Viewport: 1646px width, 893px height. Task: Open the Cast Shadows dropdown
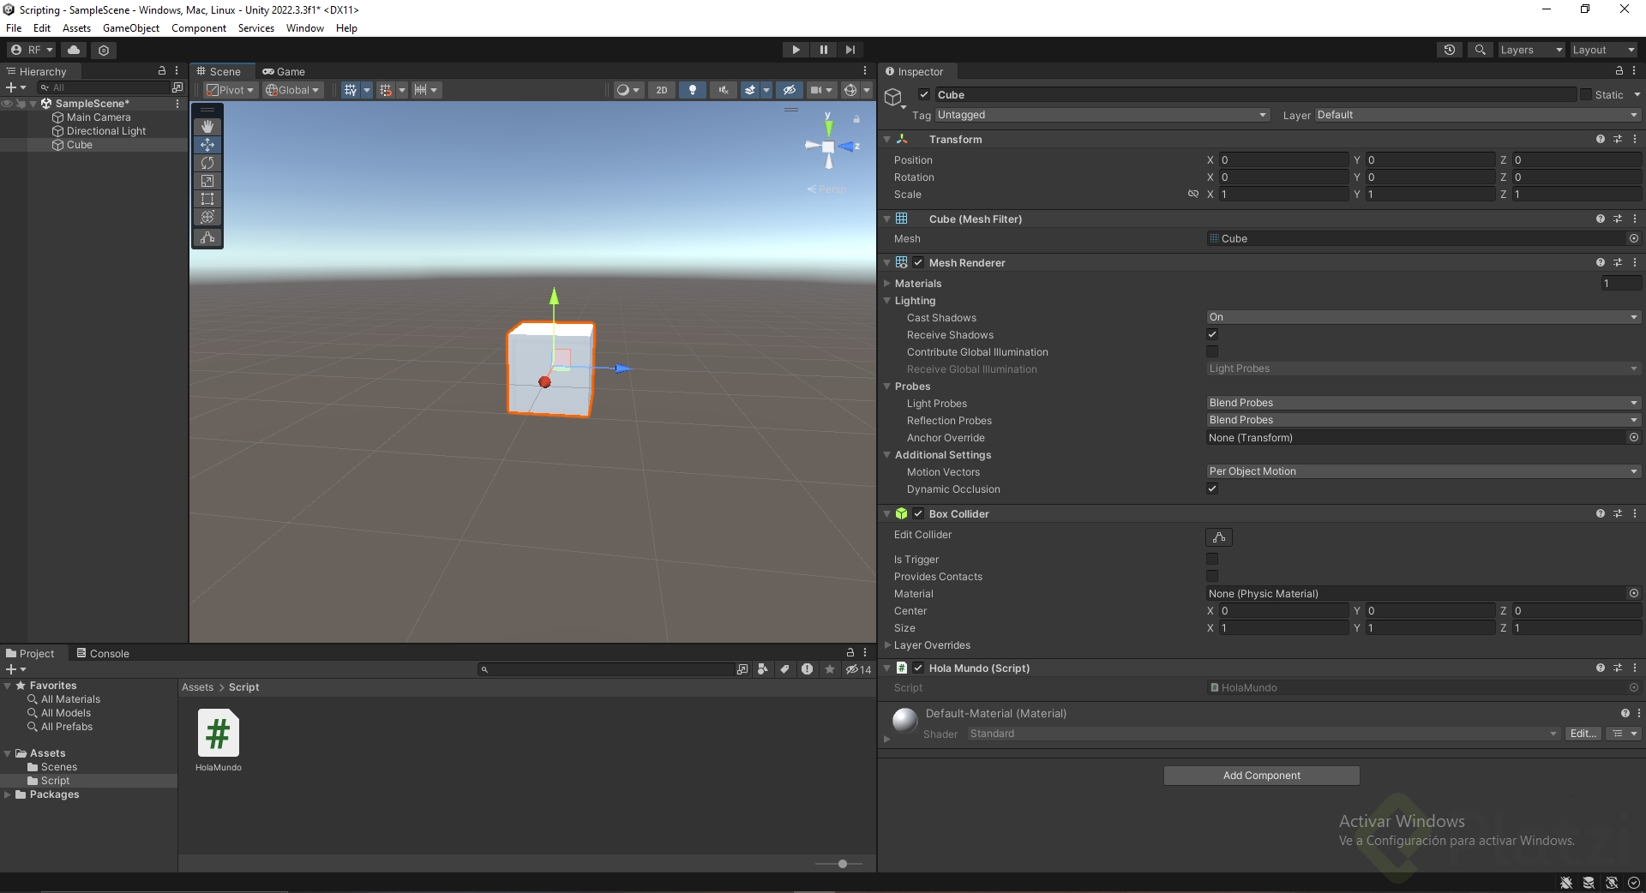click(1421, 317)
